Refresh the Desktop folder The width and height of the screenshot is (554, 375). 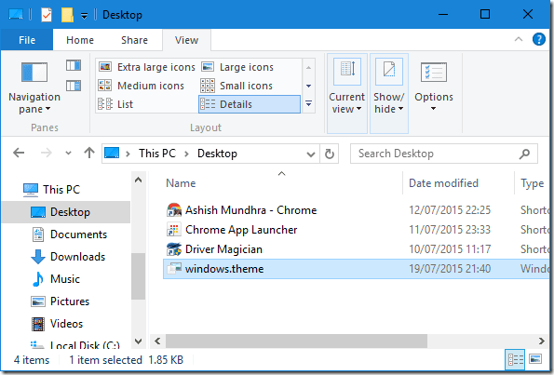coord(330,154)
